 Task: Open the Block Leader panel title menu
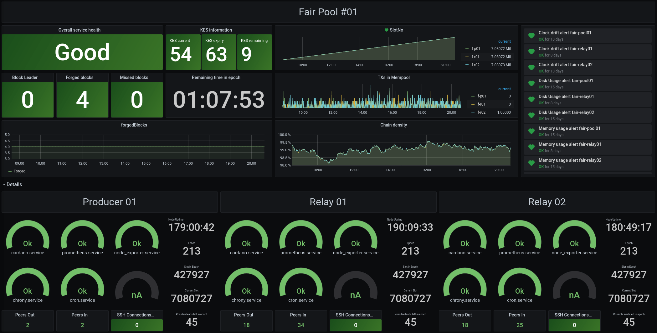tap(25, 77)
